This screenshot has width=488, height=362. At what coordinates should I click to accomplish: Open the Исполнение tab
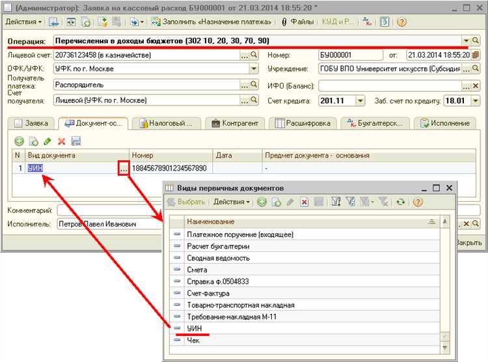444,123
